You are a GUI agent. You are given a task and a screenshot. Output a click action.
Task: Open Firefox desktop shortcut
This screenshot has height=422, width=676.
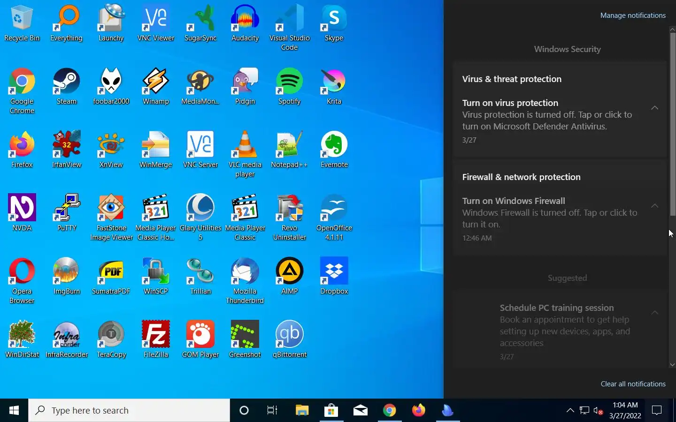(x=22, y=150)
